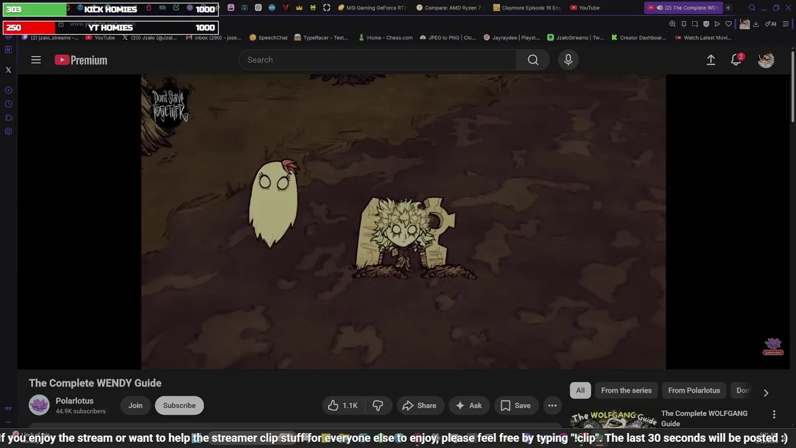Viewport: 796px width, 448px height.
Task: Open a new browser tab
Action: point(728,8)
